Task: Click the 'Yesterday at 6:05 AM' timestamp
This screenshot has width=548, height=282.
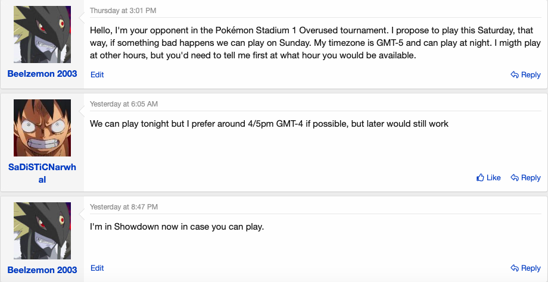Action: click(124, 104)
